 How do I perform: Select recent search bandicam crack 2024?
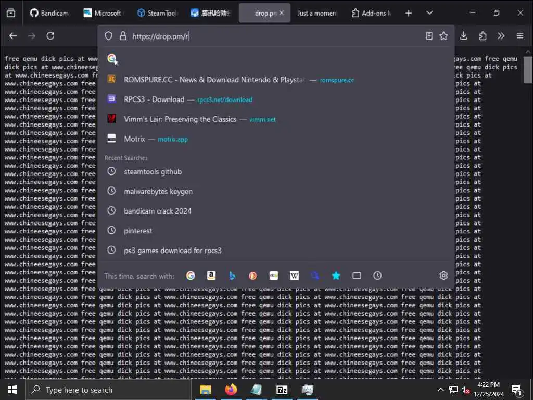pos(276,211)
